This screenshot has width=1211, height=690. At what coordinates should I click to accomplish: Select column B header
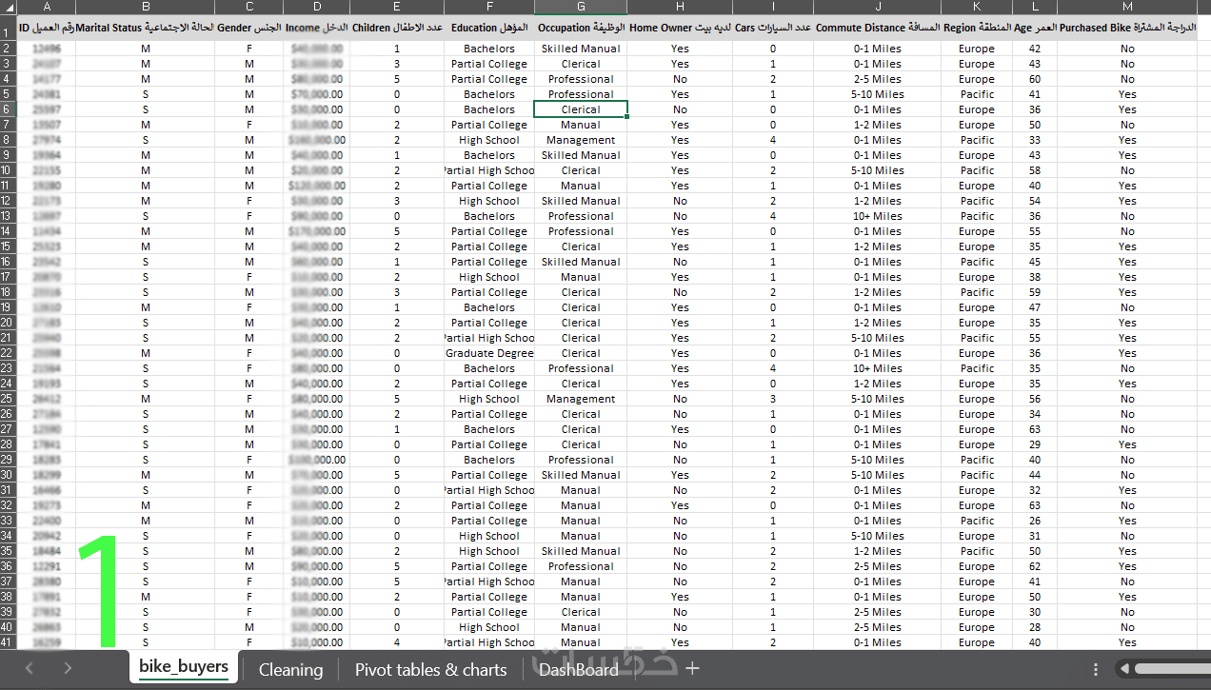[x=145, y=7]
